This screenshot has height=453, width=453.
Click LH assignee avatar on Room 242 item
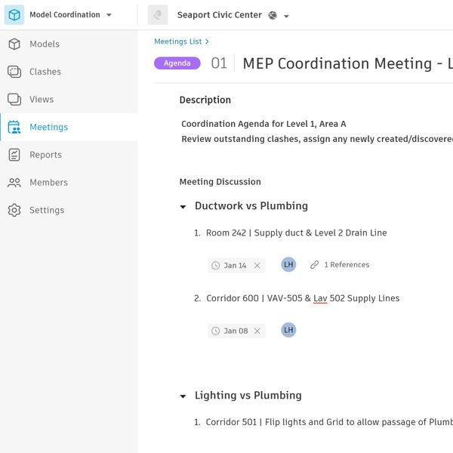(288, 265)
